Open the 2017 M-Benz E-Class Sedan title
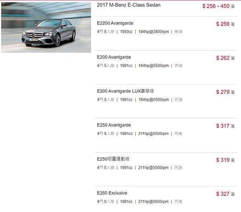Viewport: 241px width, 212px height. tap(129, 5)
